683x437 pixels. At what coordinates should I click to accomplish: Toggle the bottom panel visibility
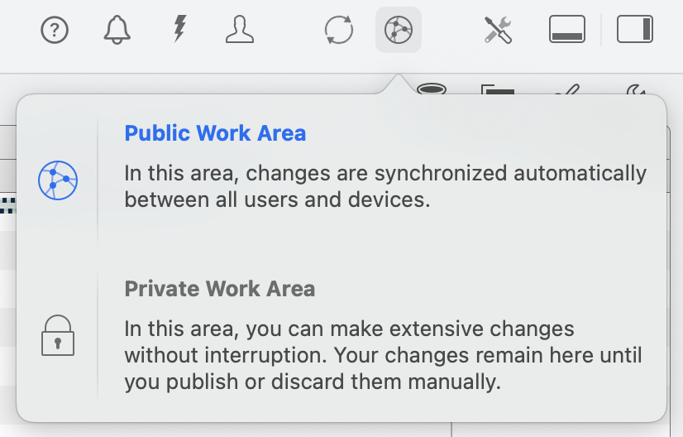[567, 30]
